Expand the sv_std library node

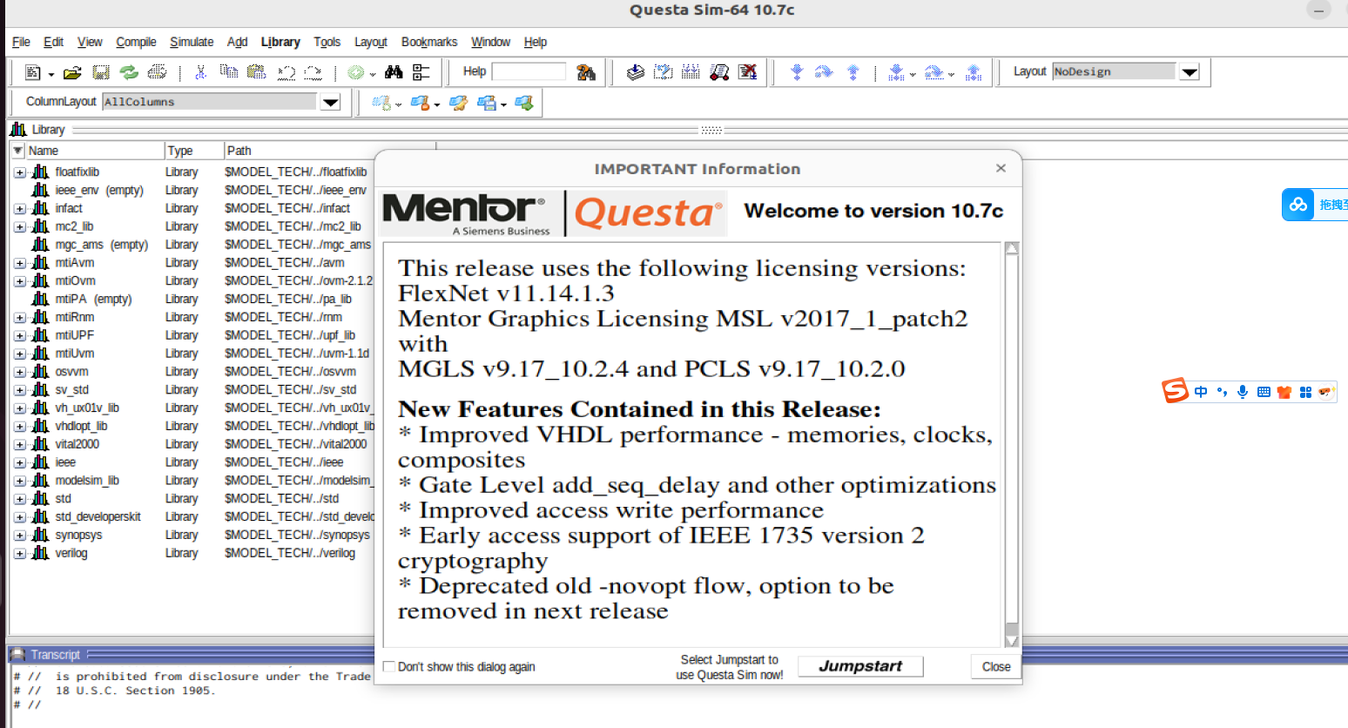19,390
